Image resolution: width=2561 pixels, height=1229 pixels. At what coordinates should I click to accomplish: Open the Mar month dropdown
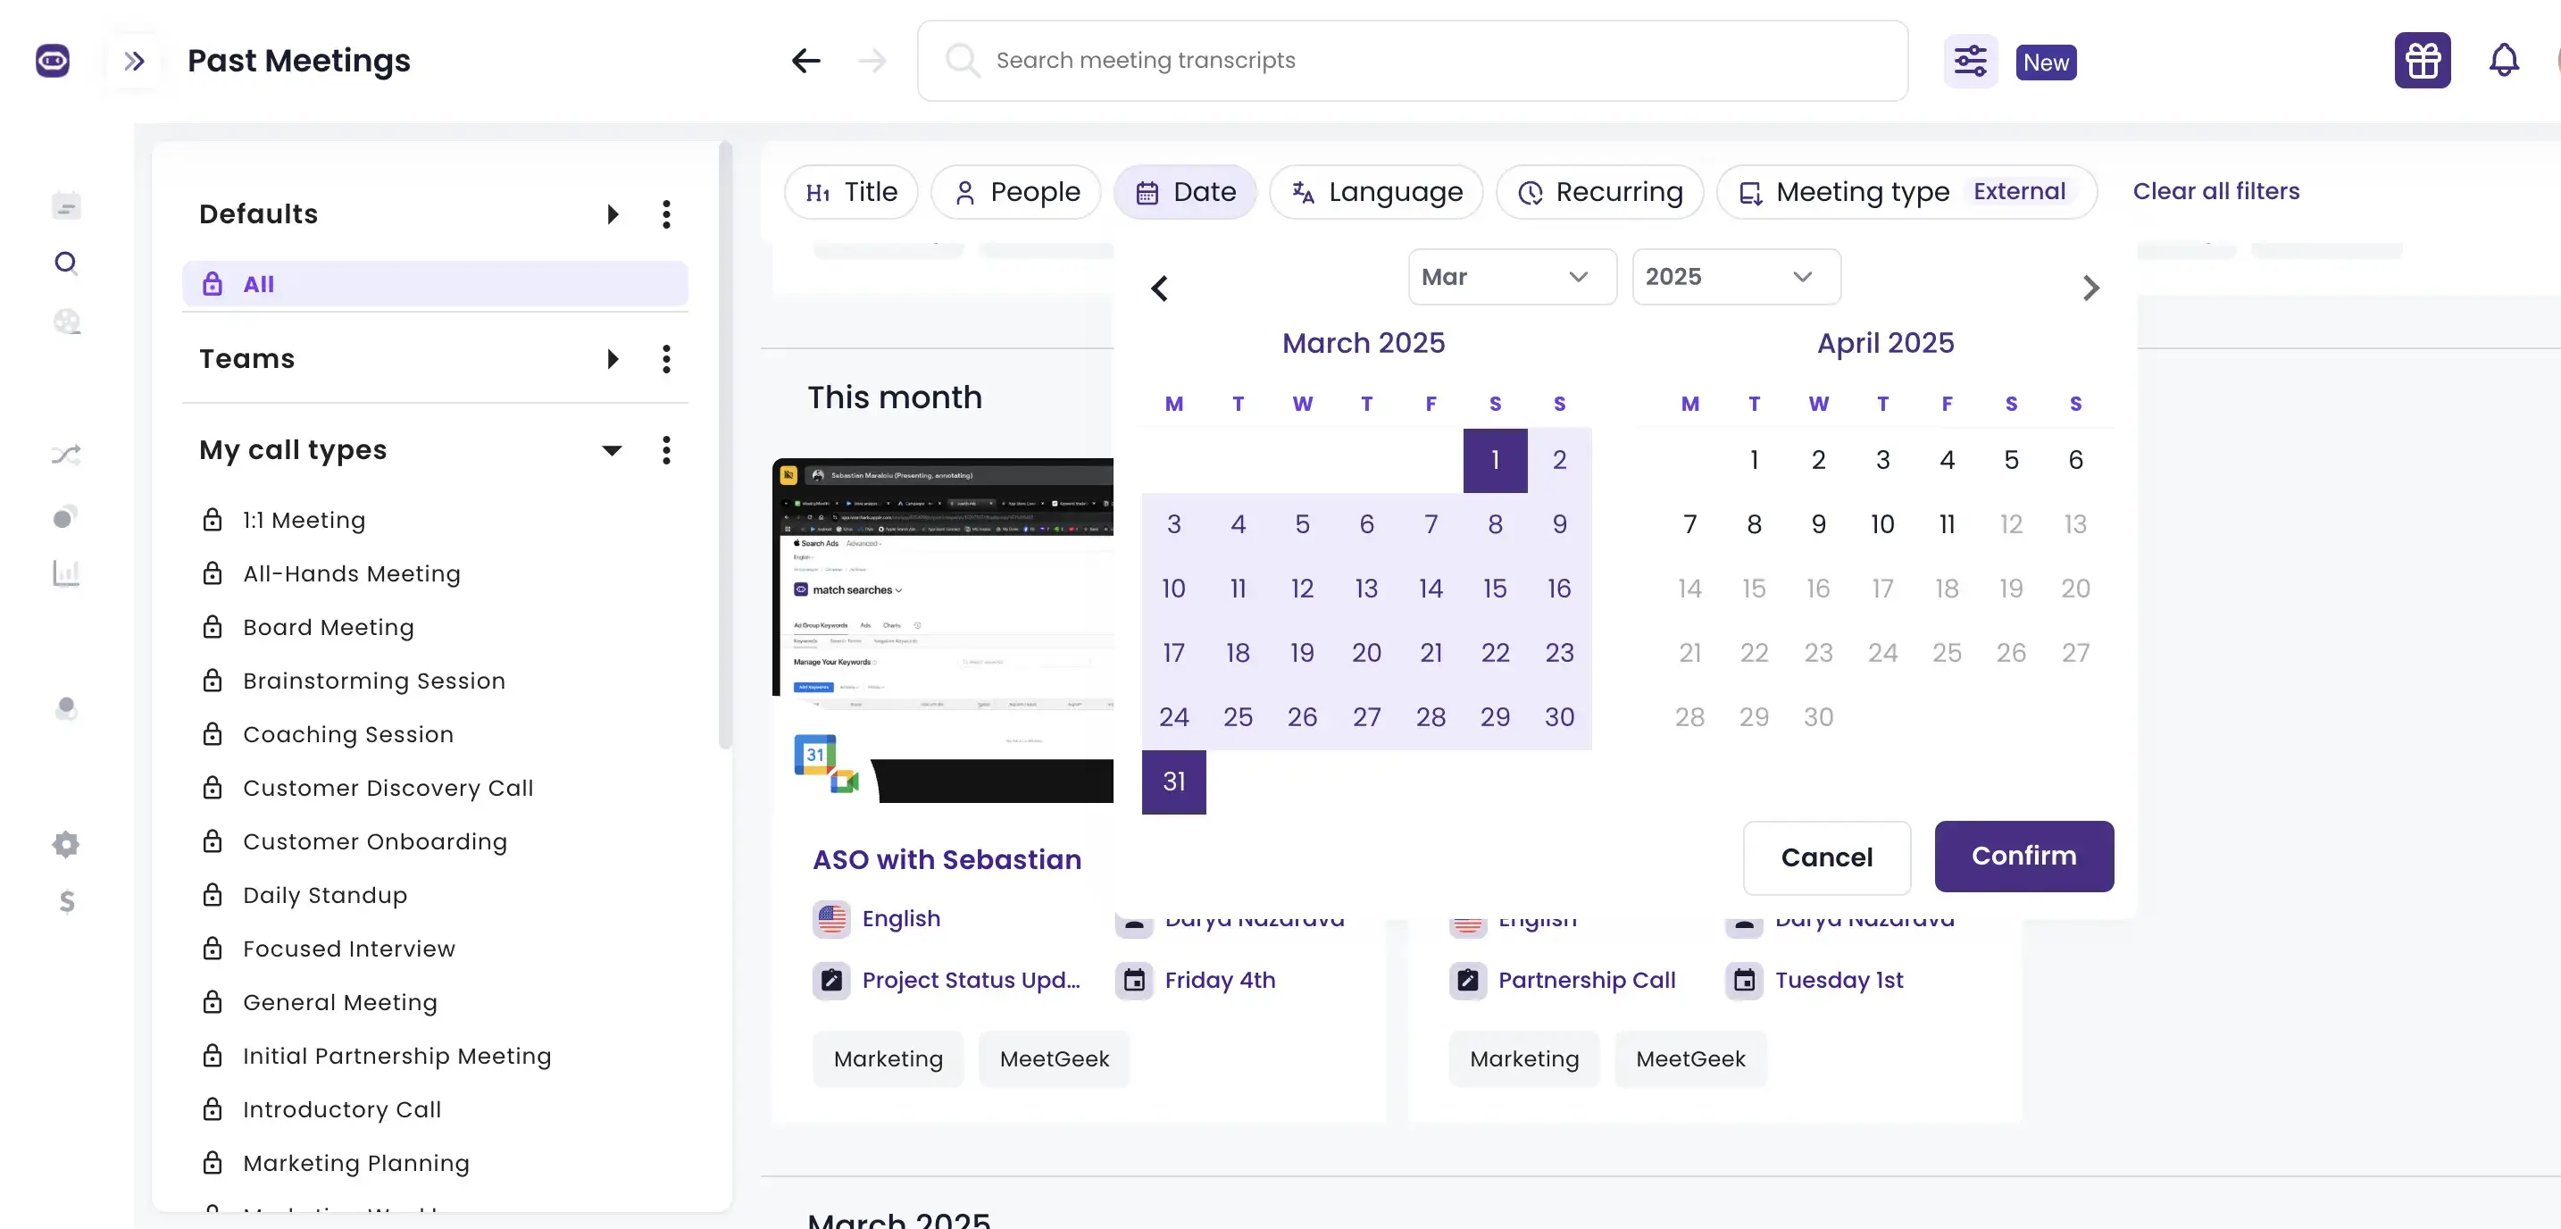pos(1510,276)
